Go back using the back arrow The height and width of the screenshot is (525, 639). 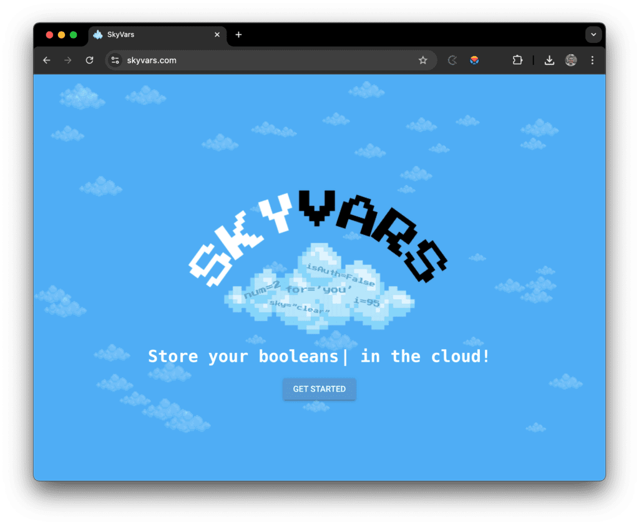[x=46, y=60]
